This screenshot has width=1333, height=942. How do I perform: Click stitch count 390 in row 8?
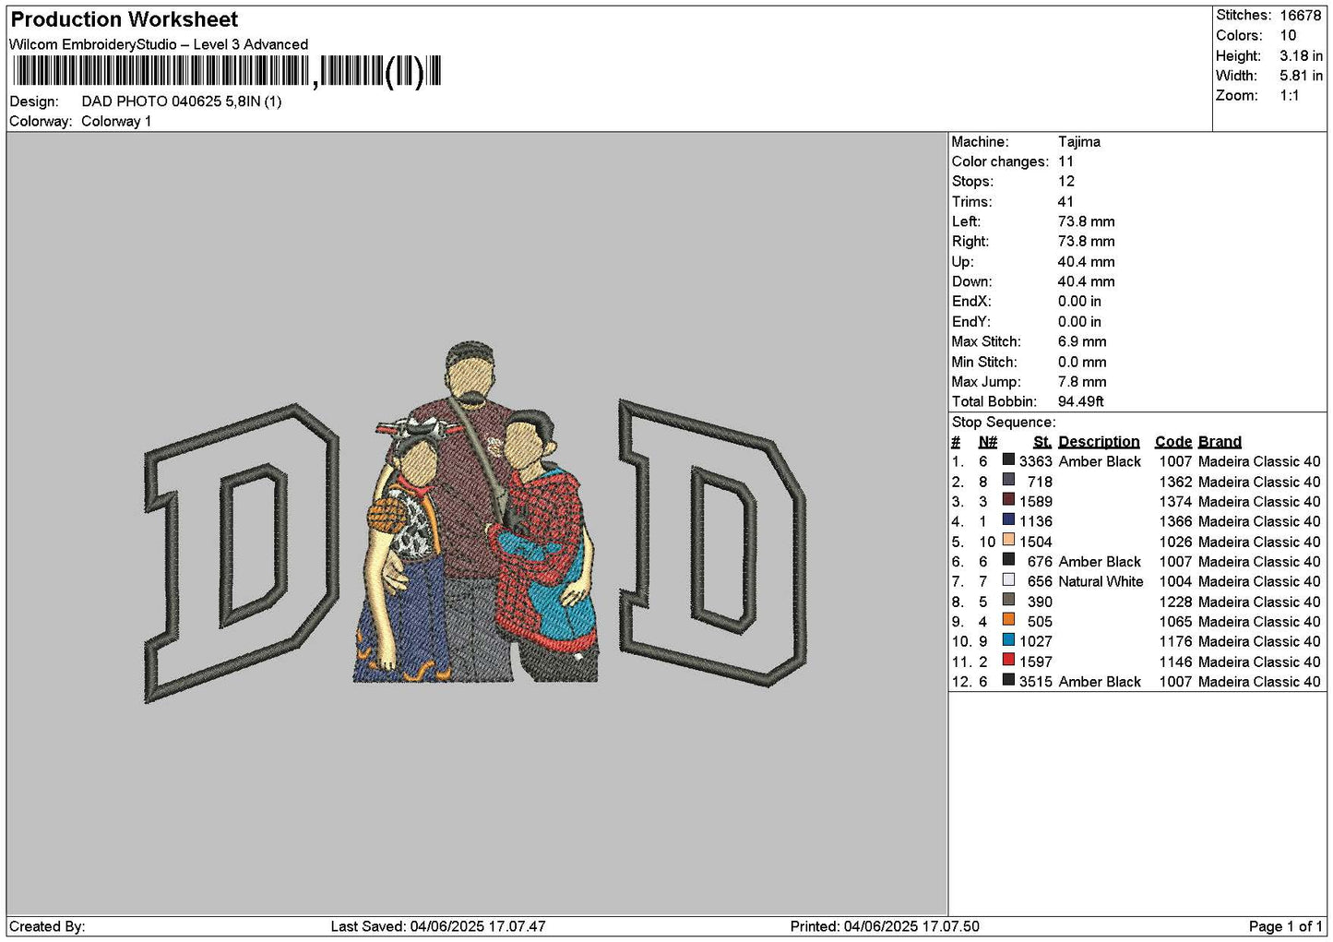click(1040, 602)
